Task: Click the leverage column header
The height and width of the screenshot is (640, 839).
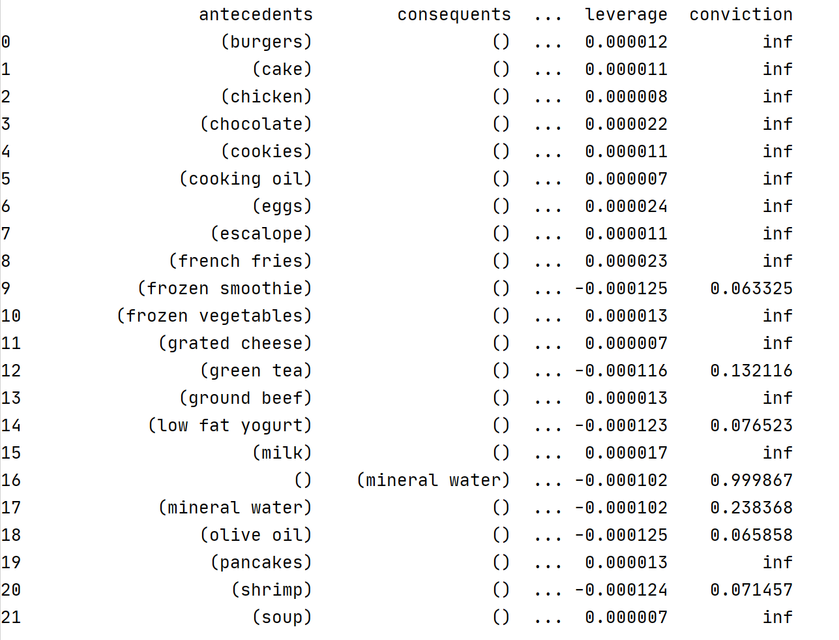Action: [x=626, y=14]
